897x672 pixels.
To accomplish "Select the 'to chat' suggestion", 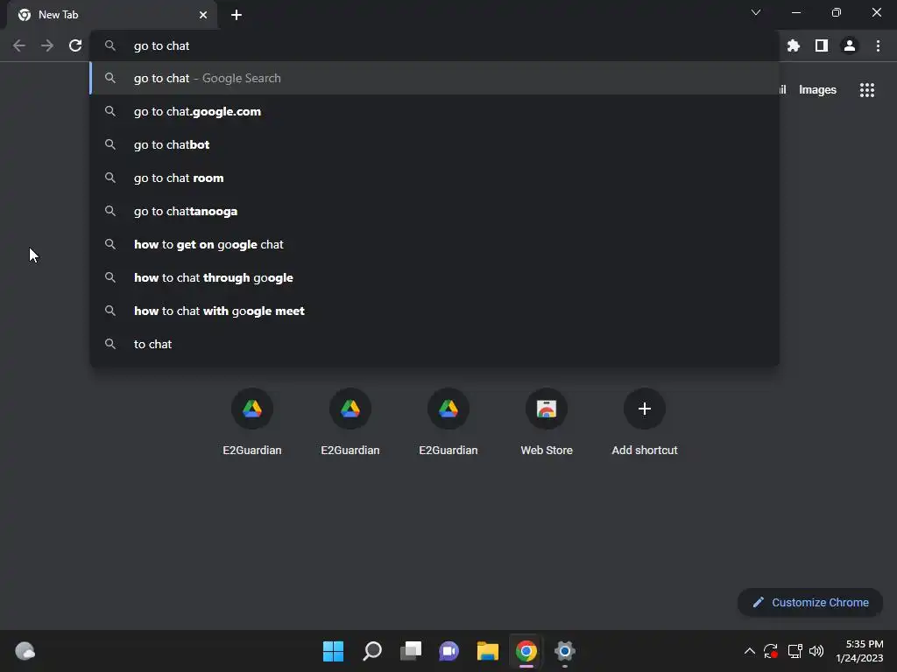I will pos(434,344).
